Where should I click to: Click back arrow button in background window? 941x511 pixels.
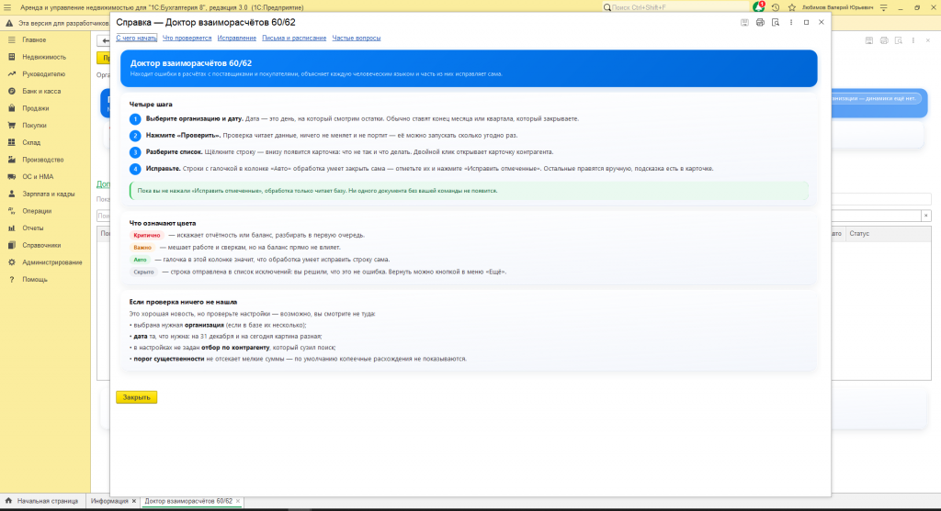[x=105, y=40]
